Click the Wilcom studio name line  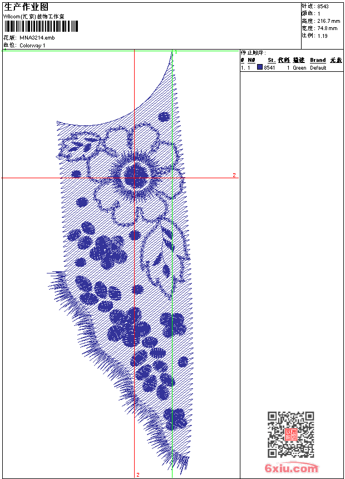[33, 17]
